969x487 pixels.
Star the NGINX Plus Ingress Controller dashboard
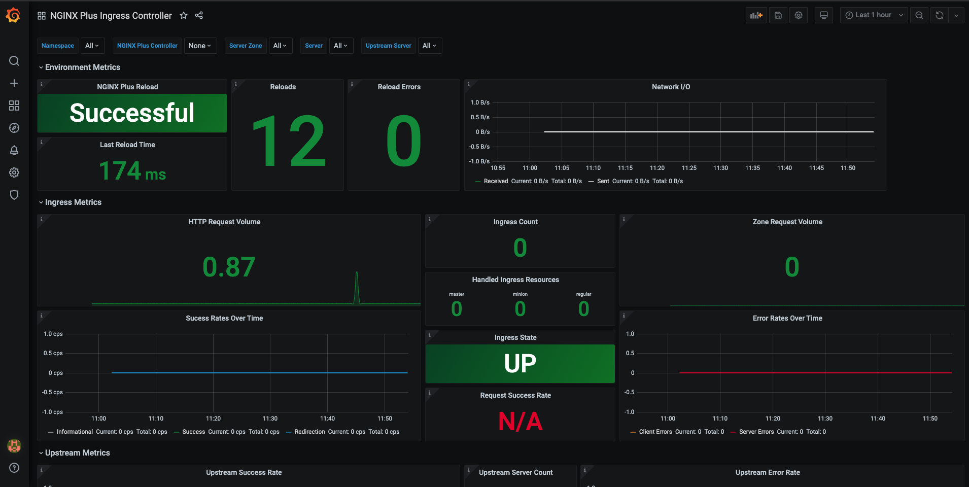tap(184, 16)
